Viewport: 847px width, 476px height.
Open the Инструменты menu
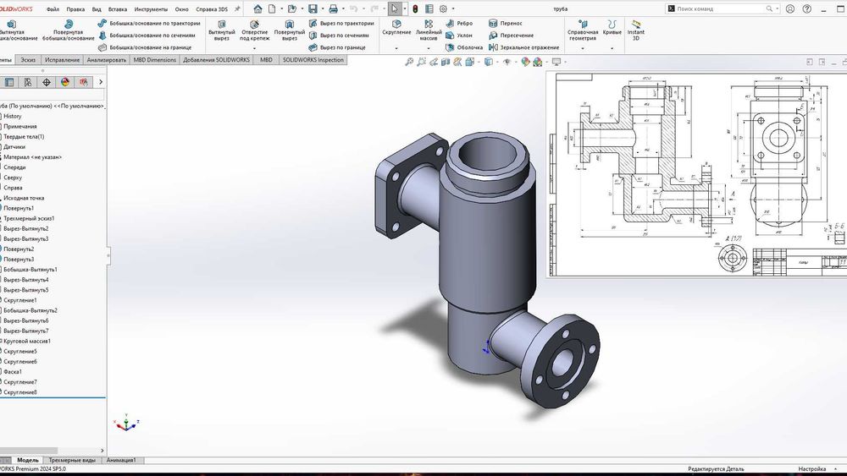(151, 8)
